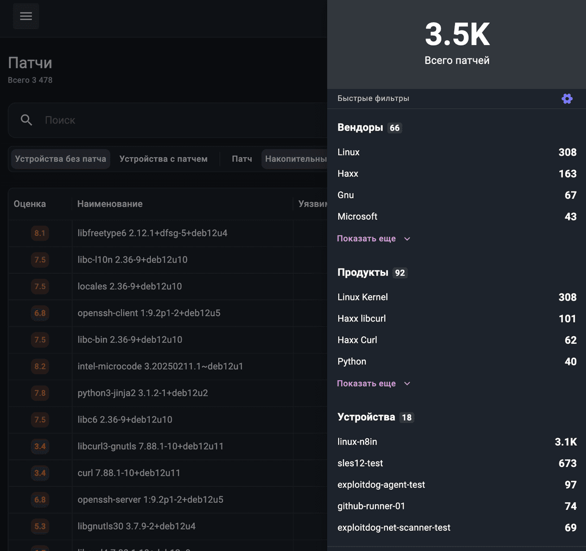This screenshot has width=586, height=551.
Task: Expand 'Показать еще' under Продукты
Action: [366, 383]
